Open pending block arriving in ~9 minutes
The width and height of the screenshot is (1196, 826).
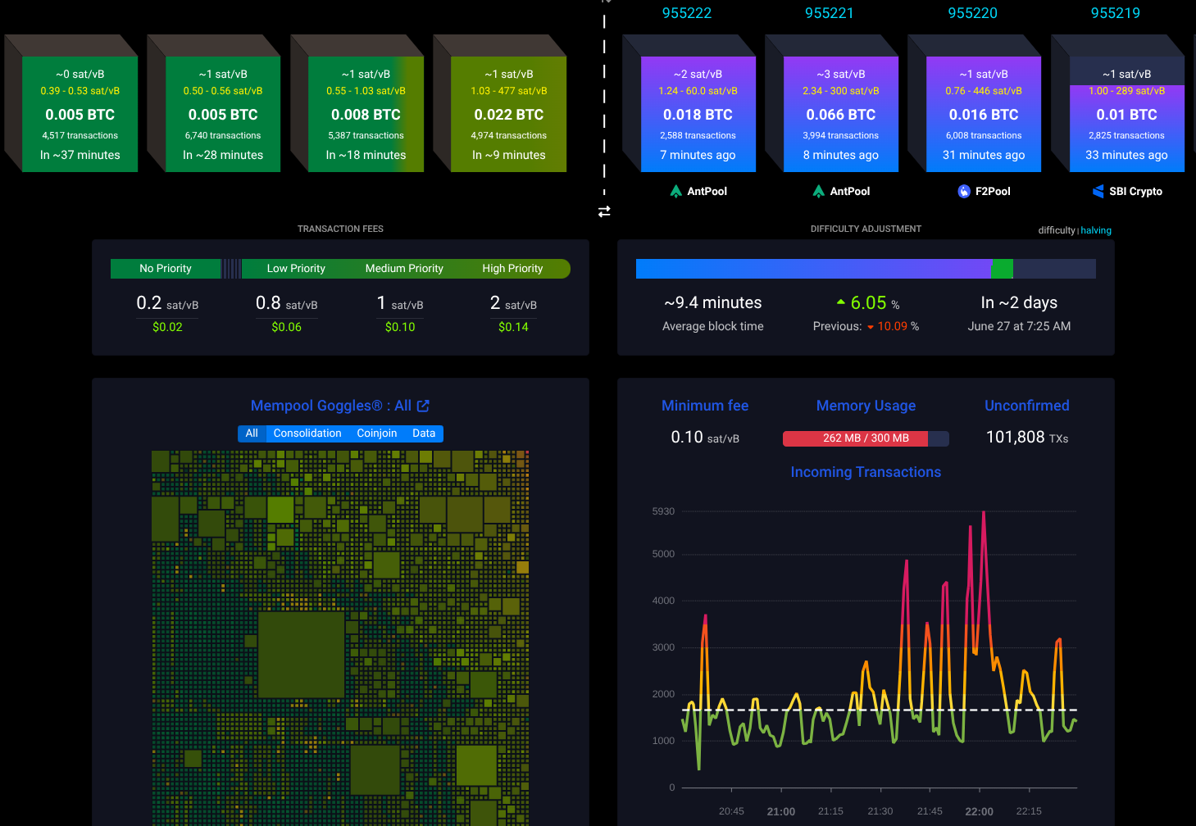(509, 114)
